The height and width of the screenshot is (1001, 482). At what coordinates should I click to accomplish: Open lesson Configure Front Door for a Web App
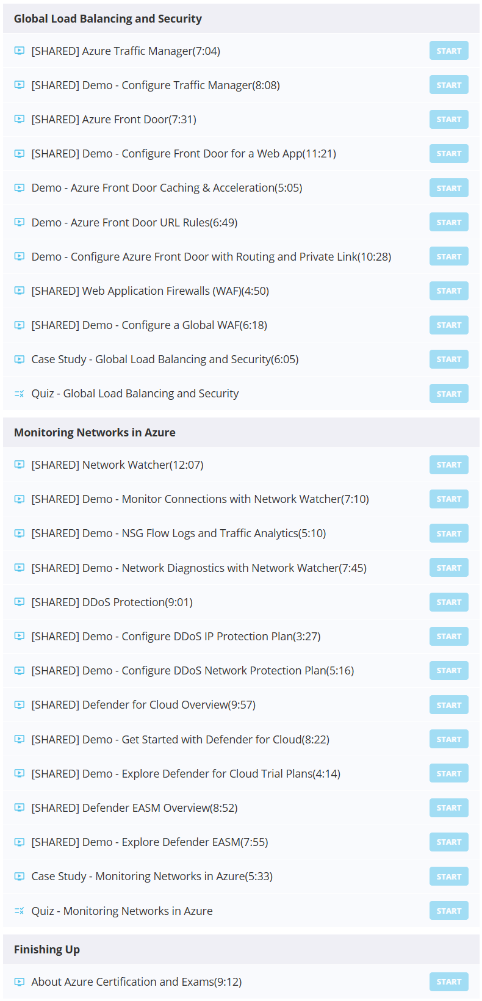pyautogui.click(x=184, y=153)
